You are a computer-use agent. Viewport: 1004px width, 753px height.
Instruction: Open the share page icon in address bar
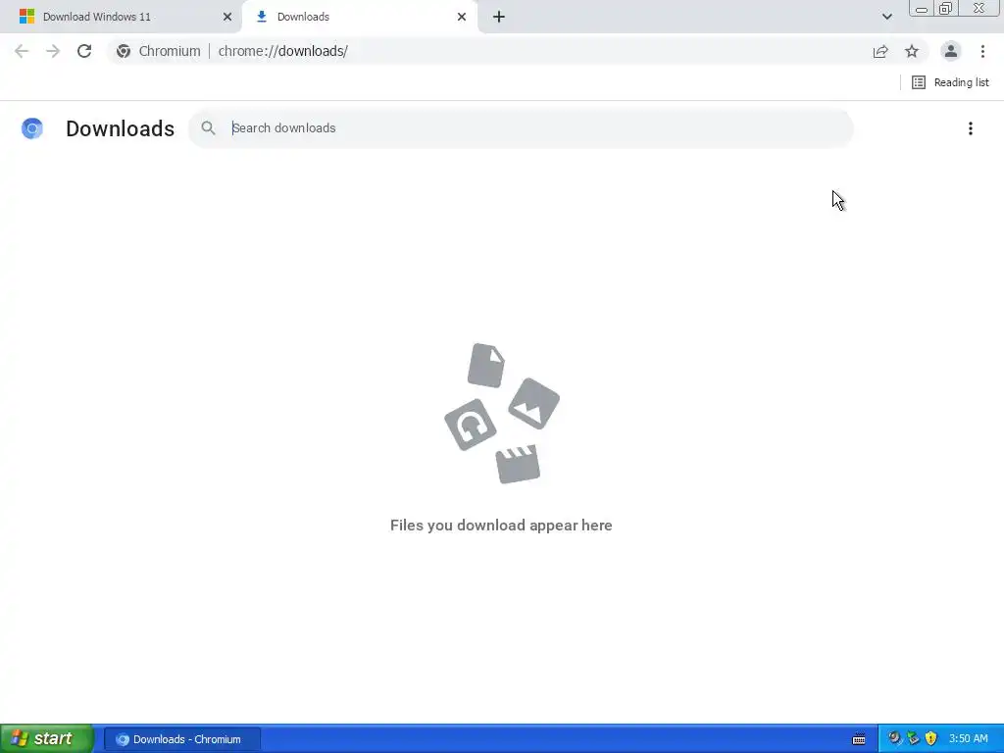coord(880,51)
